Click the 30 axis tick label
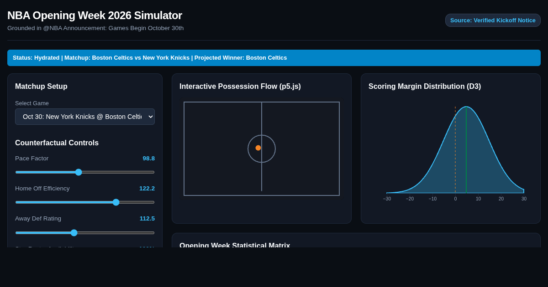 click(524, 199)
